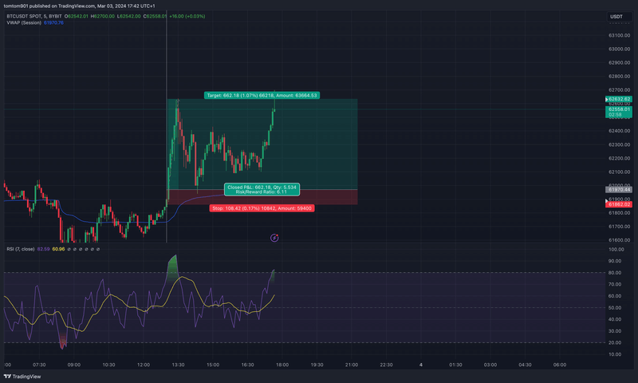Viewport: 638px width, 383px height.
Task: Click the USDT currency label
Action: point(616,17)
